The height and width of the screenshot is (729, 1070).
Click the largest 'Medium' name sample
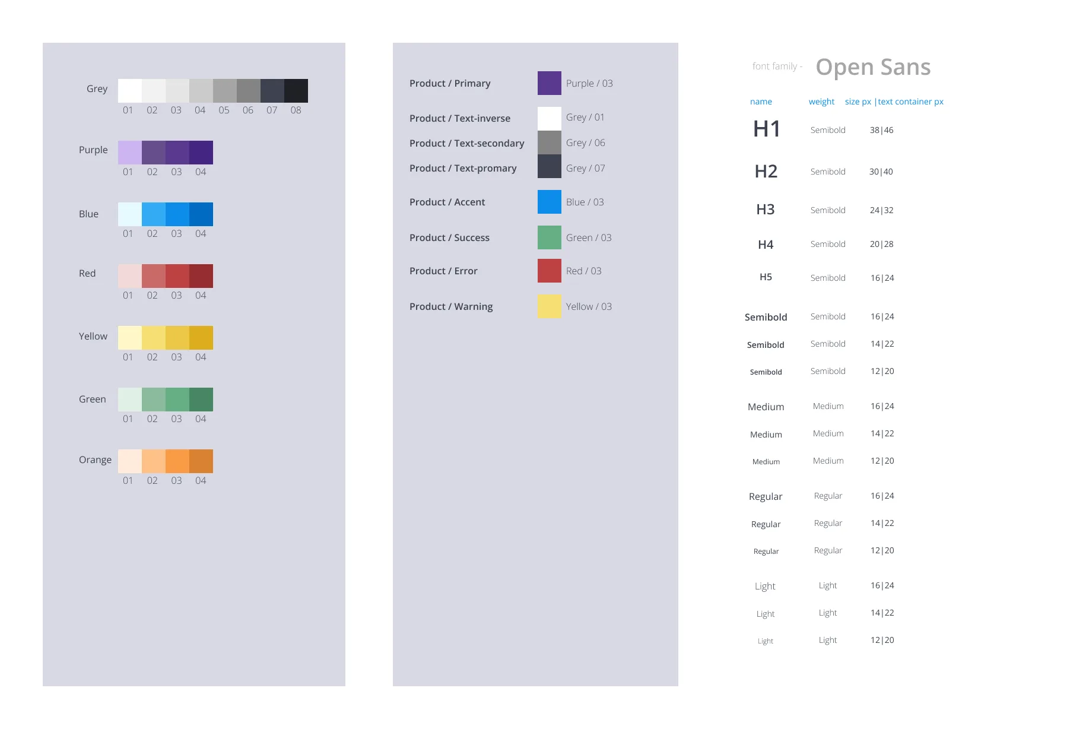(766, 407)
